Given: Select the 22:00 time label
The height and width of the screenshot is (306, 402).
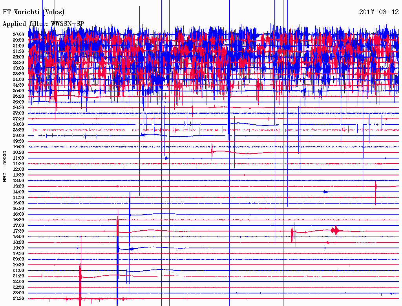Looking at the screenshot, I should 18,281.
